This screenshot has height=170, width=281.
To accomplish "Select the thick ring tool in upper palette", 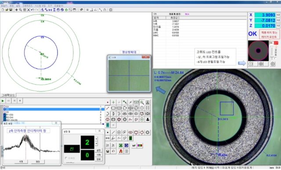I will coord(125,120).
